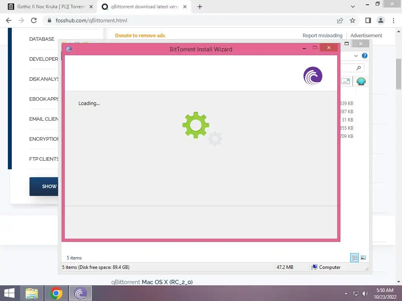402x301 pixels.
Task: Click the 5 items count text
Action: tap(74, 258)
